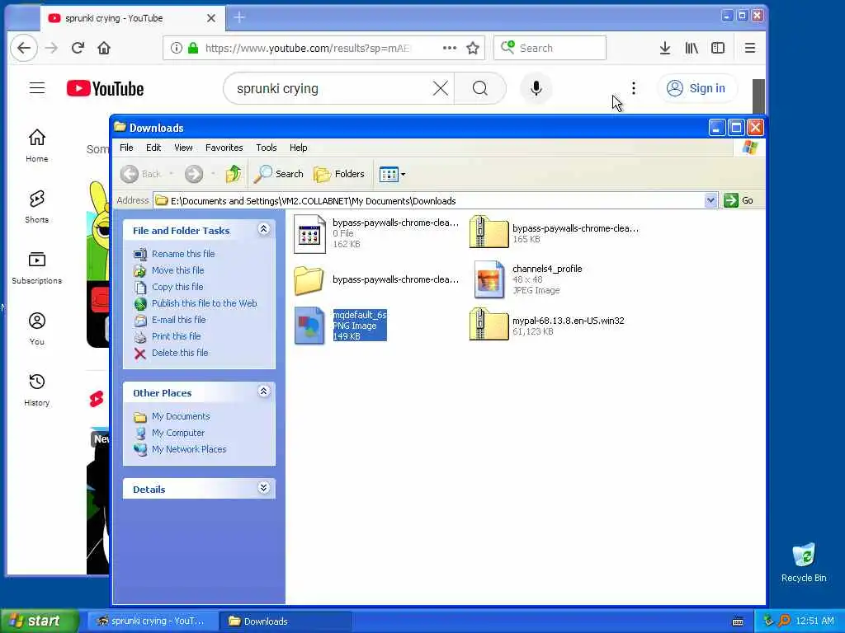Viewport: 845px width, 633px height.
Task: Open the YouTube settings three-dot menu
Action: [634, 88]
